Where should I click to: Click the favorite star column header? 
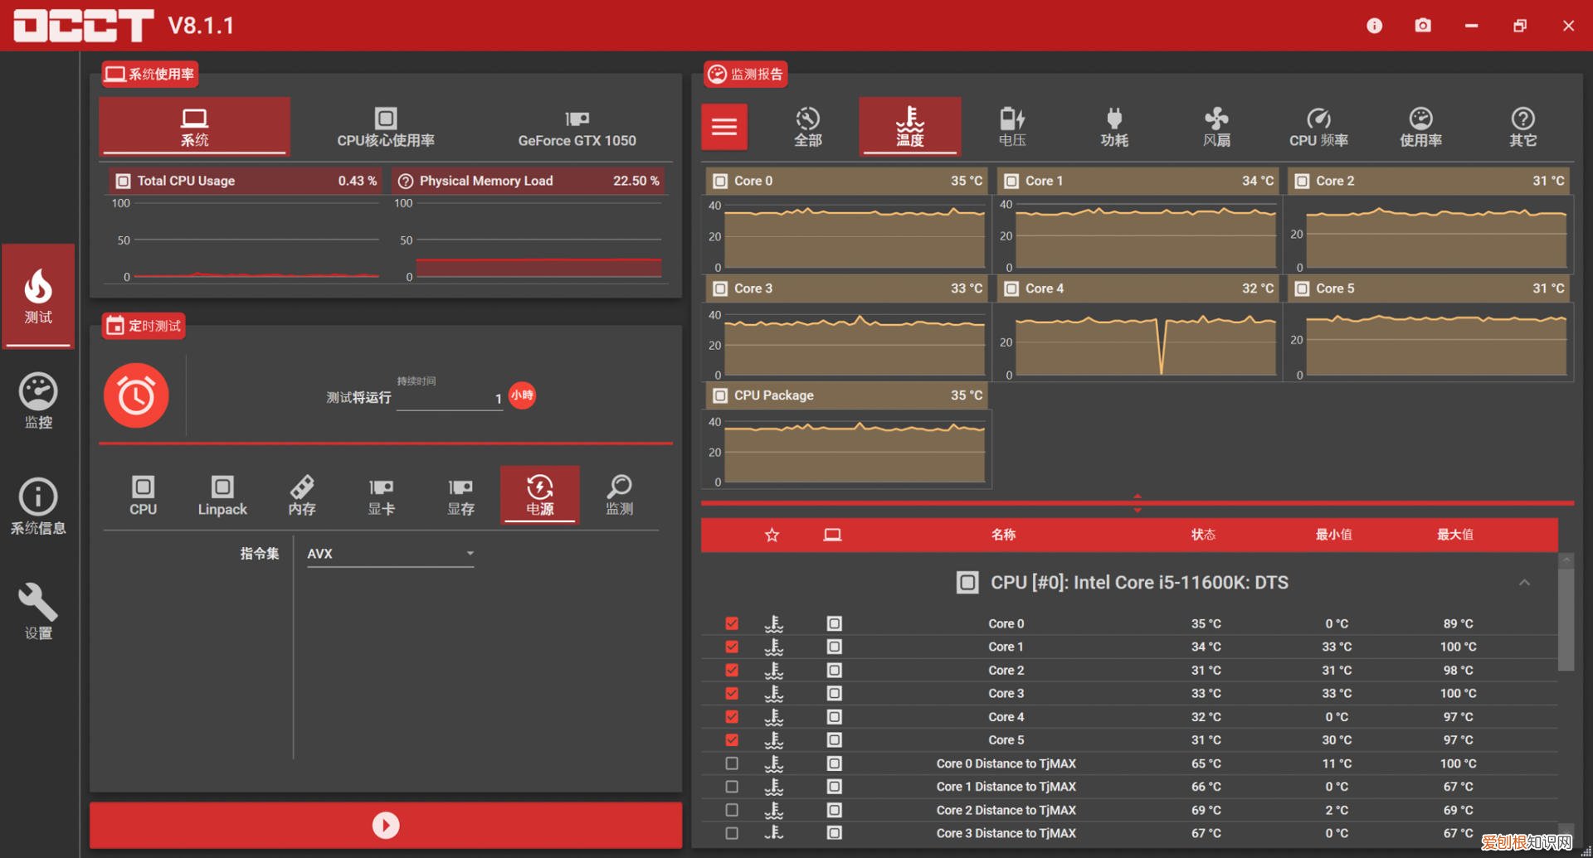coord(772,535)
